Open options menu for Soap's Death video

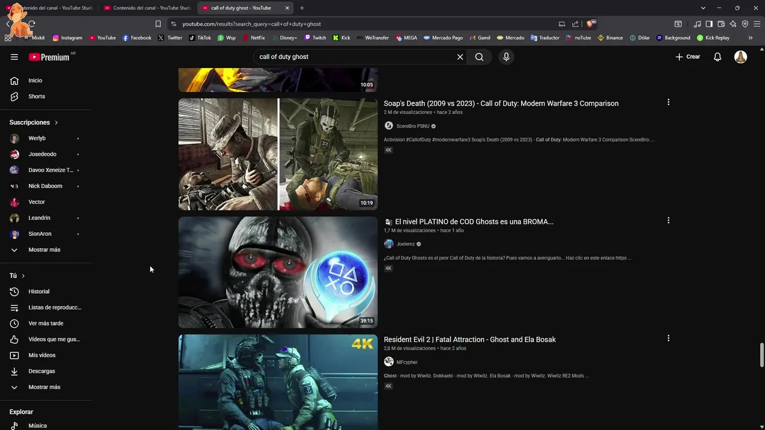(668, 102)
